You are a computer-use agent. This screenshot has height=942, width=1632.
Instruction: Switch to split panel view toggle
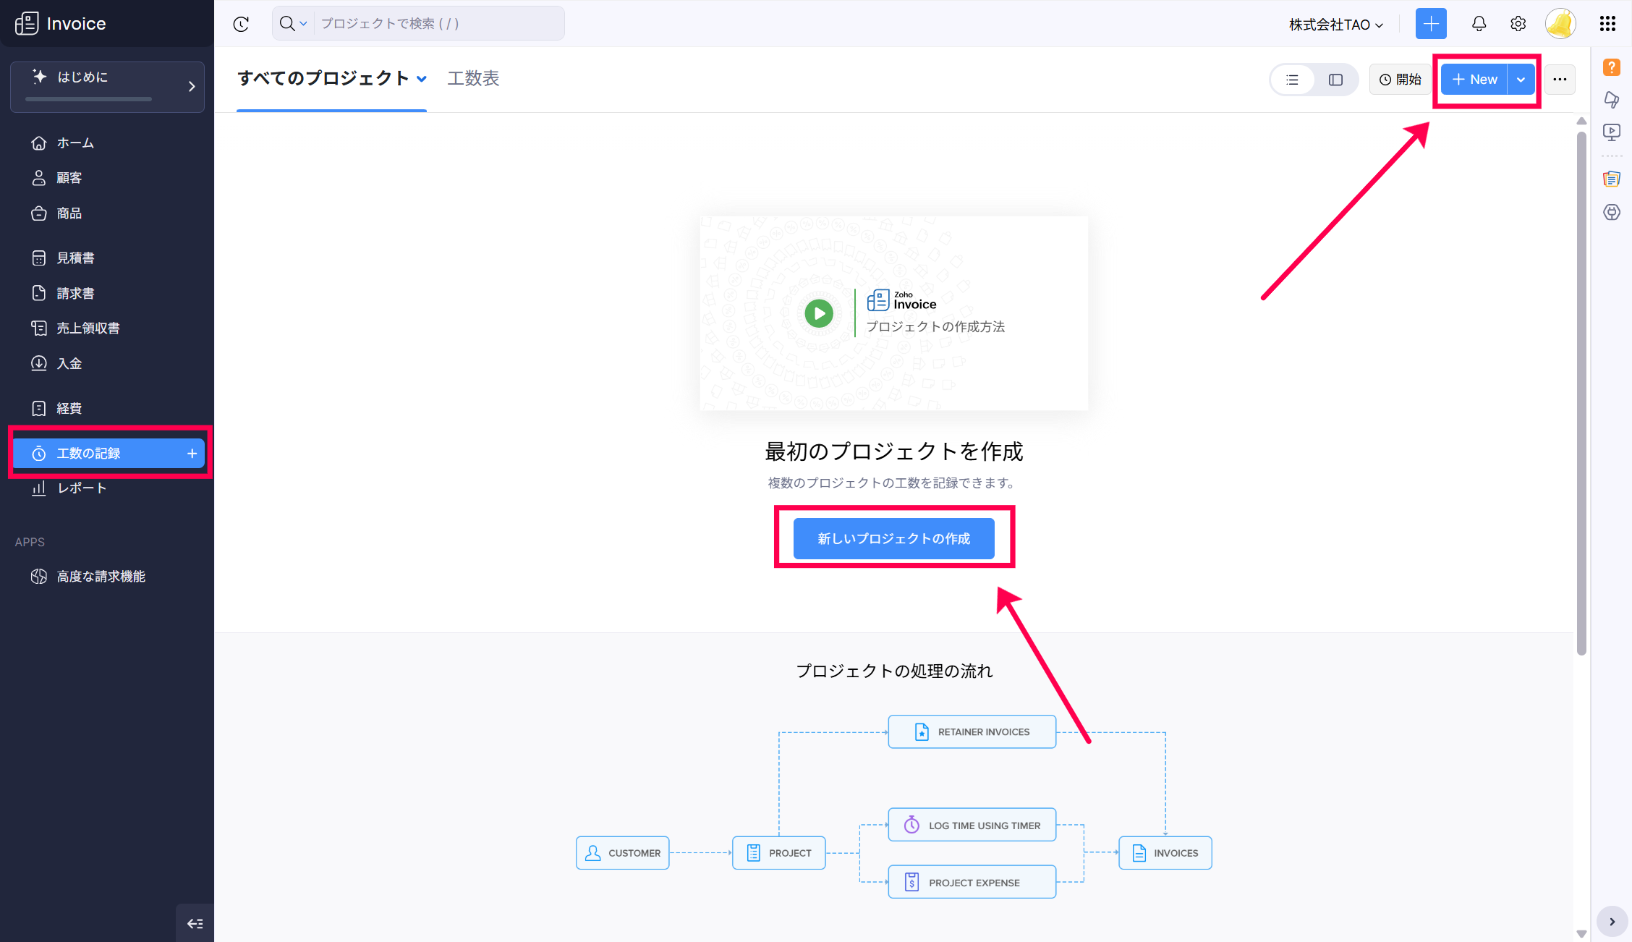[1335, 80]
